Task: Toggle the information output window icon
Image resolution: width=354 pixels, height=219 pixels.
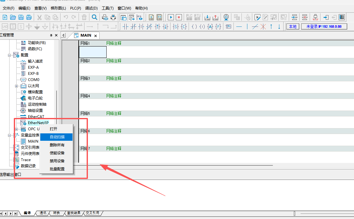Action: pos(132,17)
